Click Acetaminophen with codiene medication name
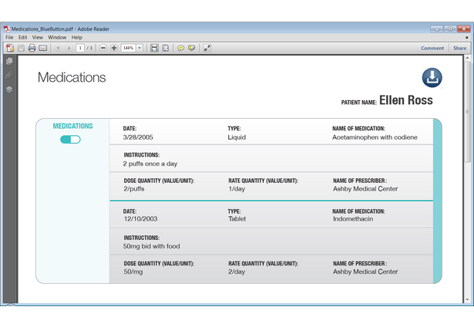Image resolution: width=474 pixels, height=327 pixels. click(x=375, y=137)
